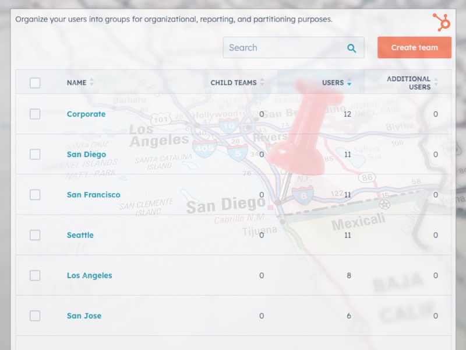Select the San Diego team checkbox
The width and height of the screenshot is (466, 350).
(x=35, y=155)
